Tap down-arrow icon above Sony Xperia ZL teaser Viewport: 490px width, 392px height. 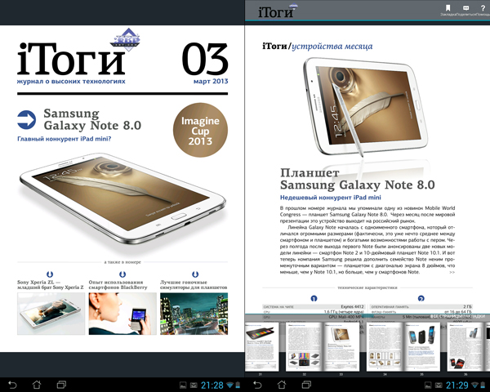pyautogui.click(x=50, y=274)
